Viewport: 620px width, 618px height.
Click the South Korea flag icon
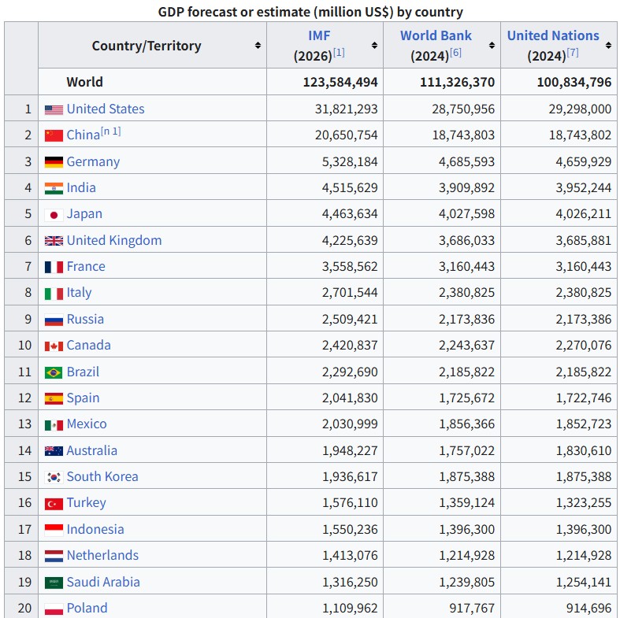click(54, 477)
